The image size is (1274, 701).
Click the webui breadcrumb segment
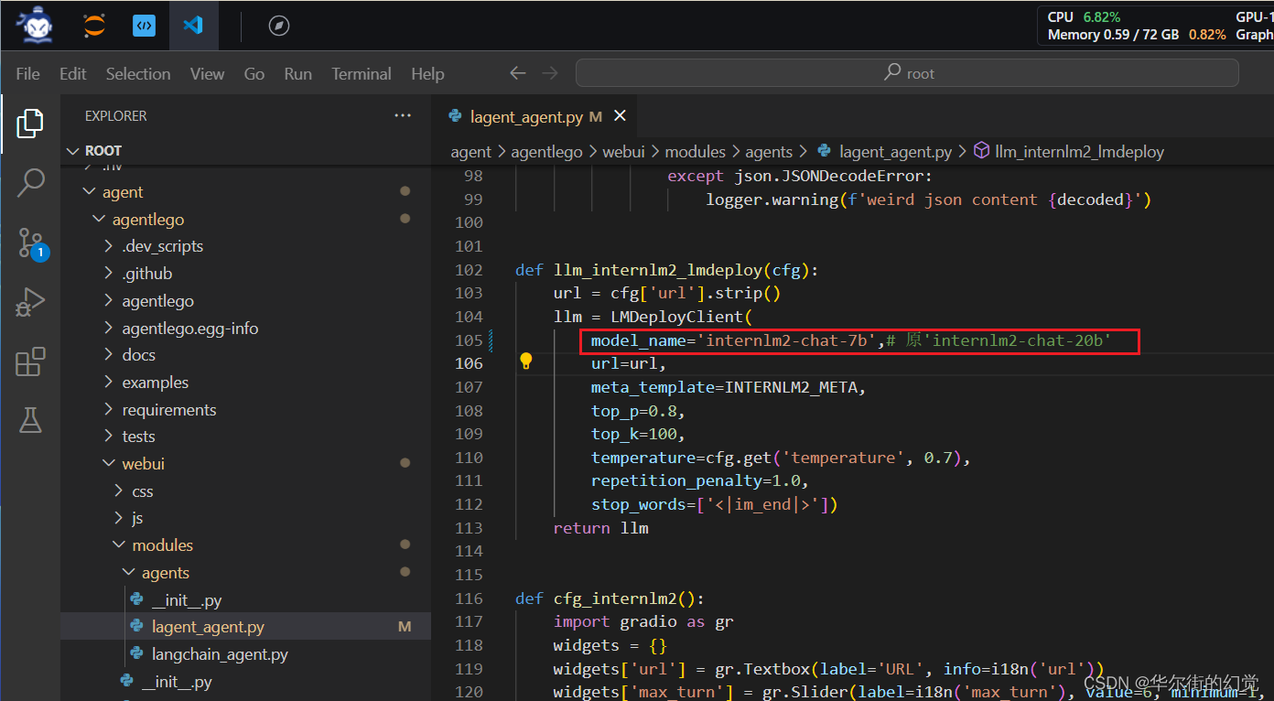tap(625, 152)
